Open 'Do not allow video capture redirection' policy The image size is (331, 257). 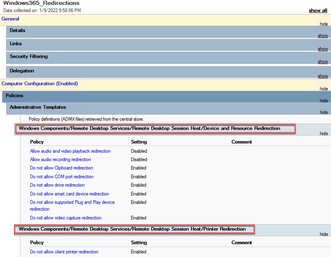point(66,218)
